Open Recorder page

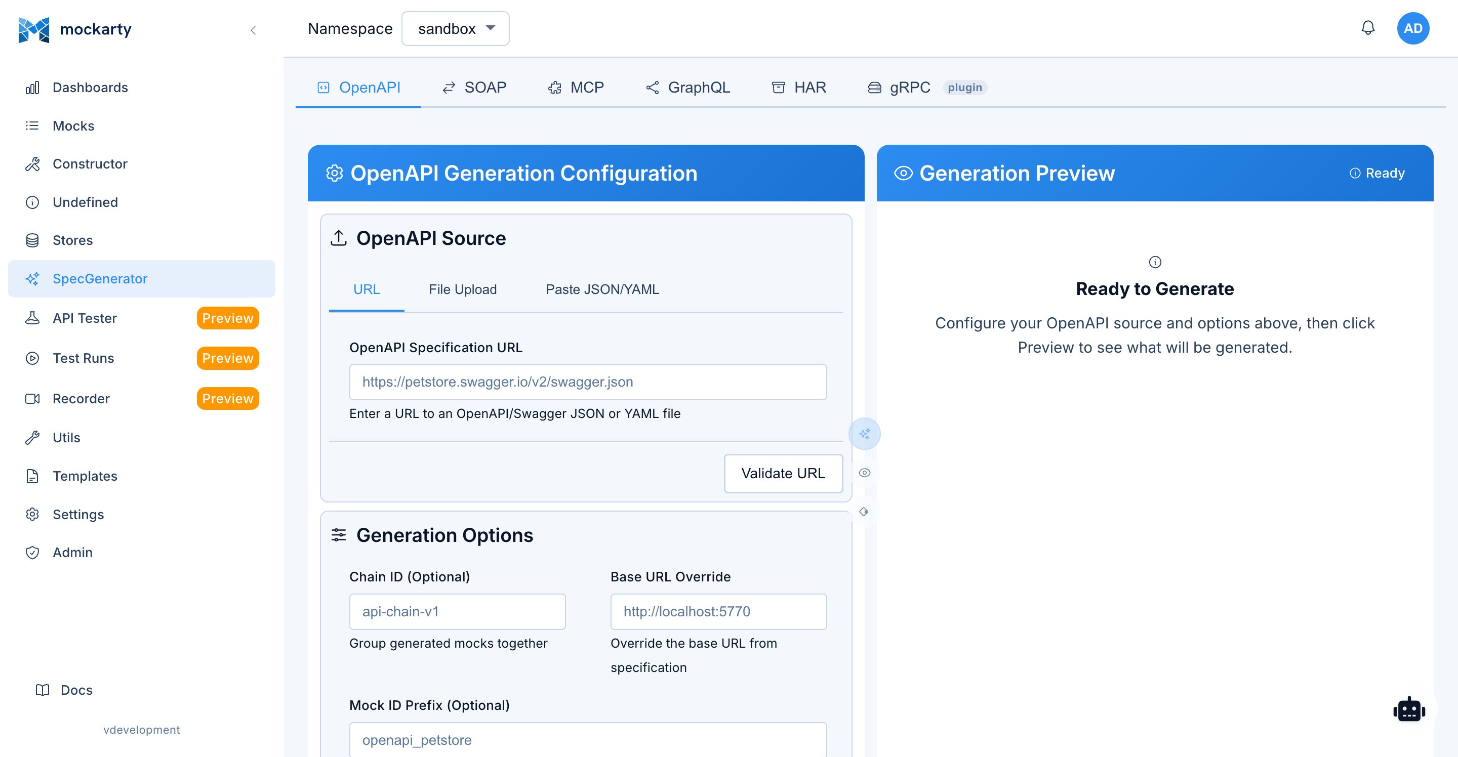point(142,399)
